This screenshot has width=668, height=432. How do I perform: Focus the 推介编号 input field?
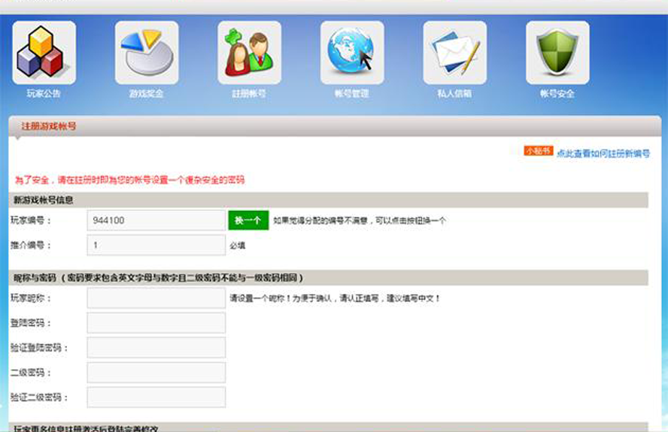coord(156,245)
